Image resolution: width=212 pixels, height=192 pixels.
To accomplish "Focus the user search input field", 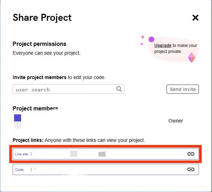I will (65, 89).
